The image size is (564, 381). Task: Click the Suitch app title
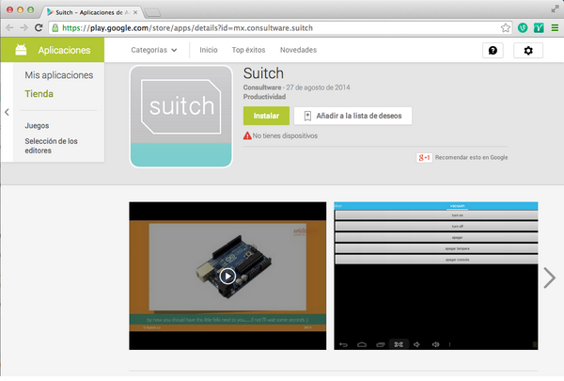tap(263, 73)
